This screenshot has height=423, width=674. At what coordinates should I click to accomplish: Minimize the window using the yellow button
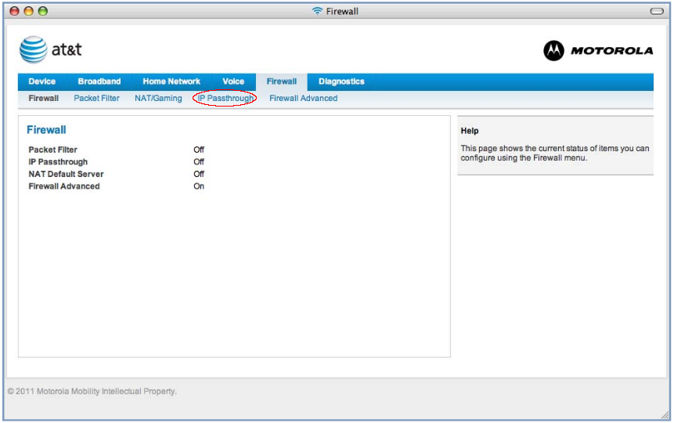[x=28, y=11]
